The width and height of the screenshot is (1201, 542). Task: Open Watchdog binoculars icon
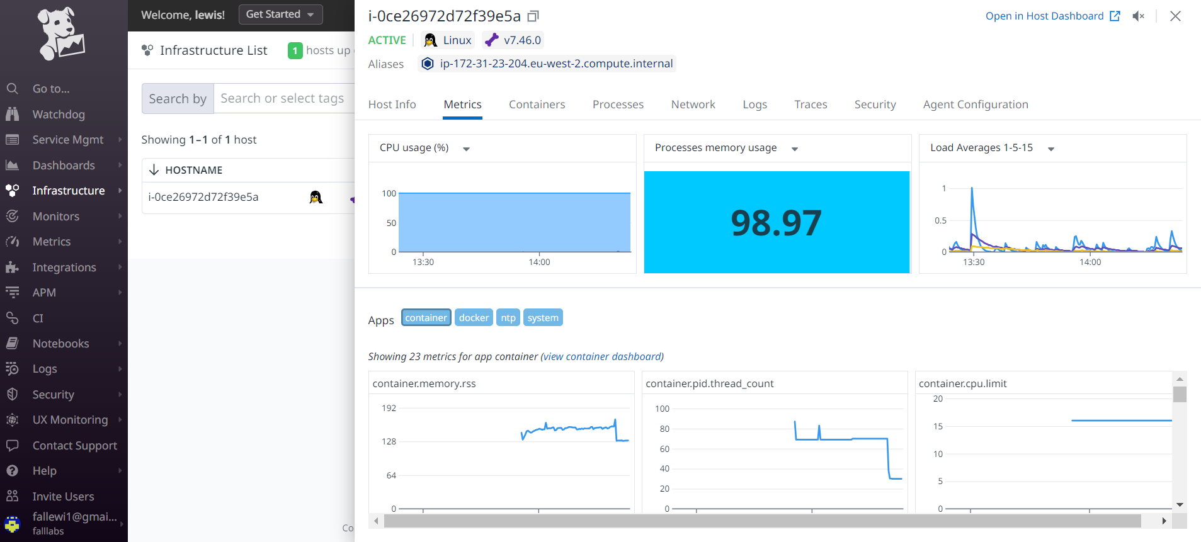point(12,114)
